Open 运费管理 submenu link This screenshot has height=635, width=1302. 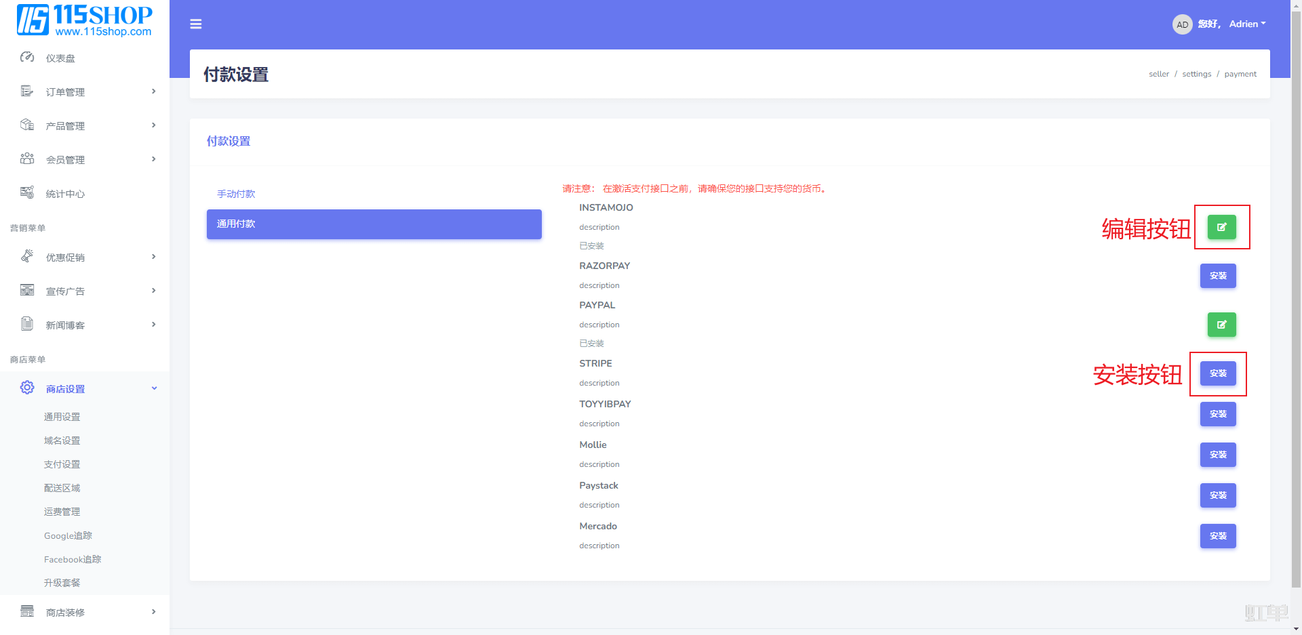[x=62, y=512]
